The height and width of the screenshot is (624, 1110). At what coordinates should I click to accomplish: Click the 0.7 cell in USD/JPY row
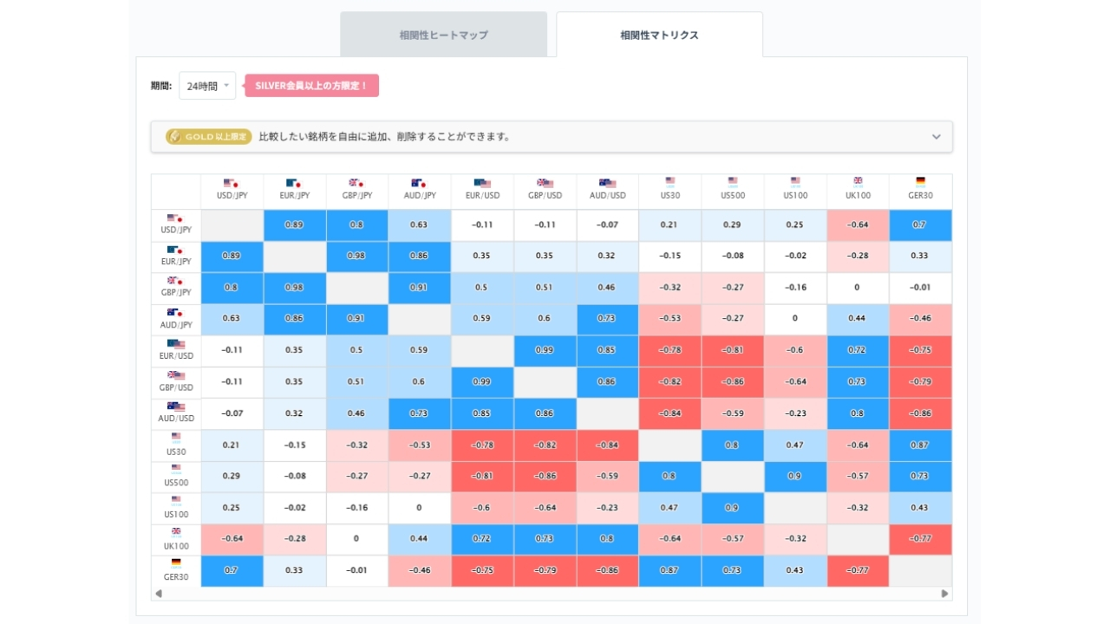coord(920,225)
